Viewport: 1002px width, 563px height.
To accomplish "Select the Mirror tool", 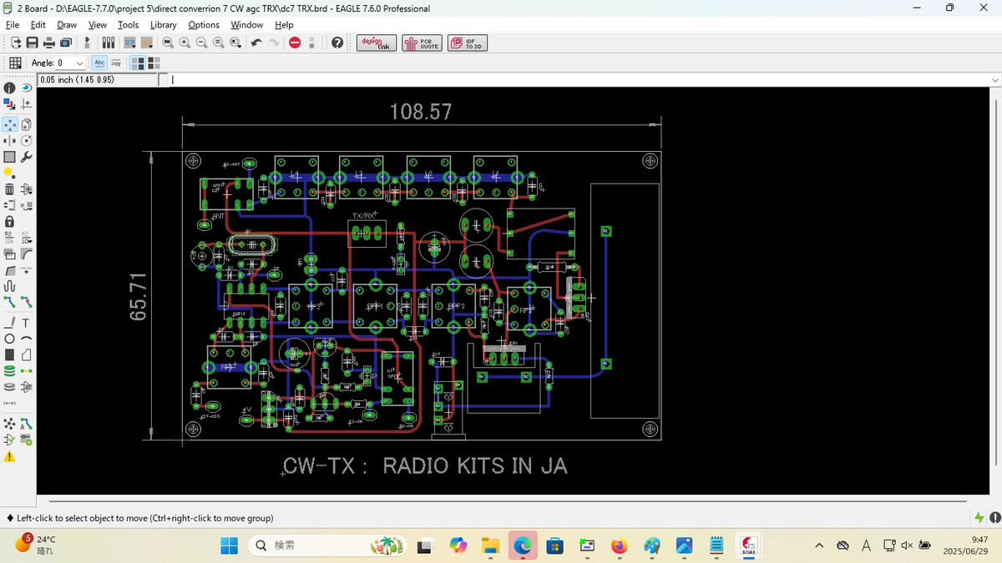I will (x=9, y=140).
